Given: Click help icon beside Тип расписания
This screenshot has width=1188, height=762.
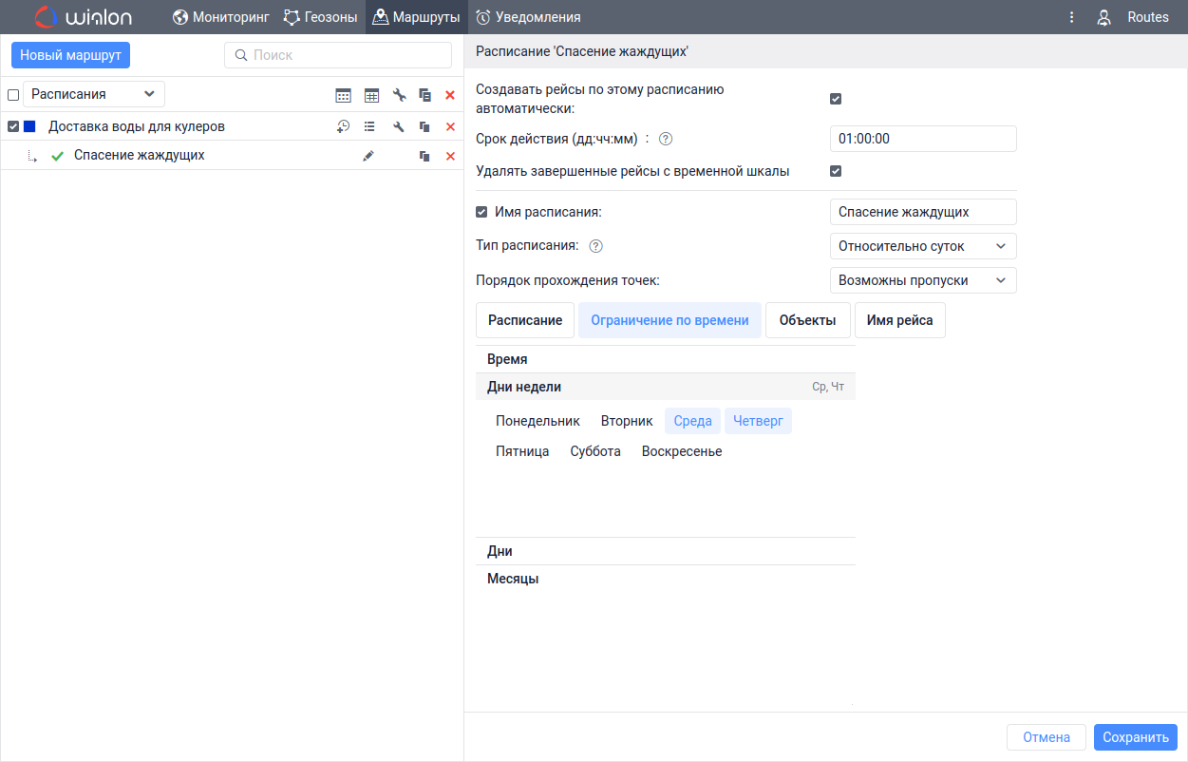Looking at the screenshot, I should tap(596, 246).
